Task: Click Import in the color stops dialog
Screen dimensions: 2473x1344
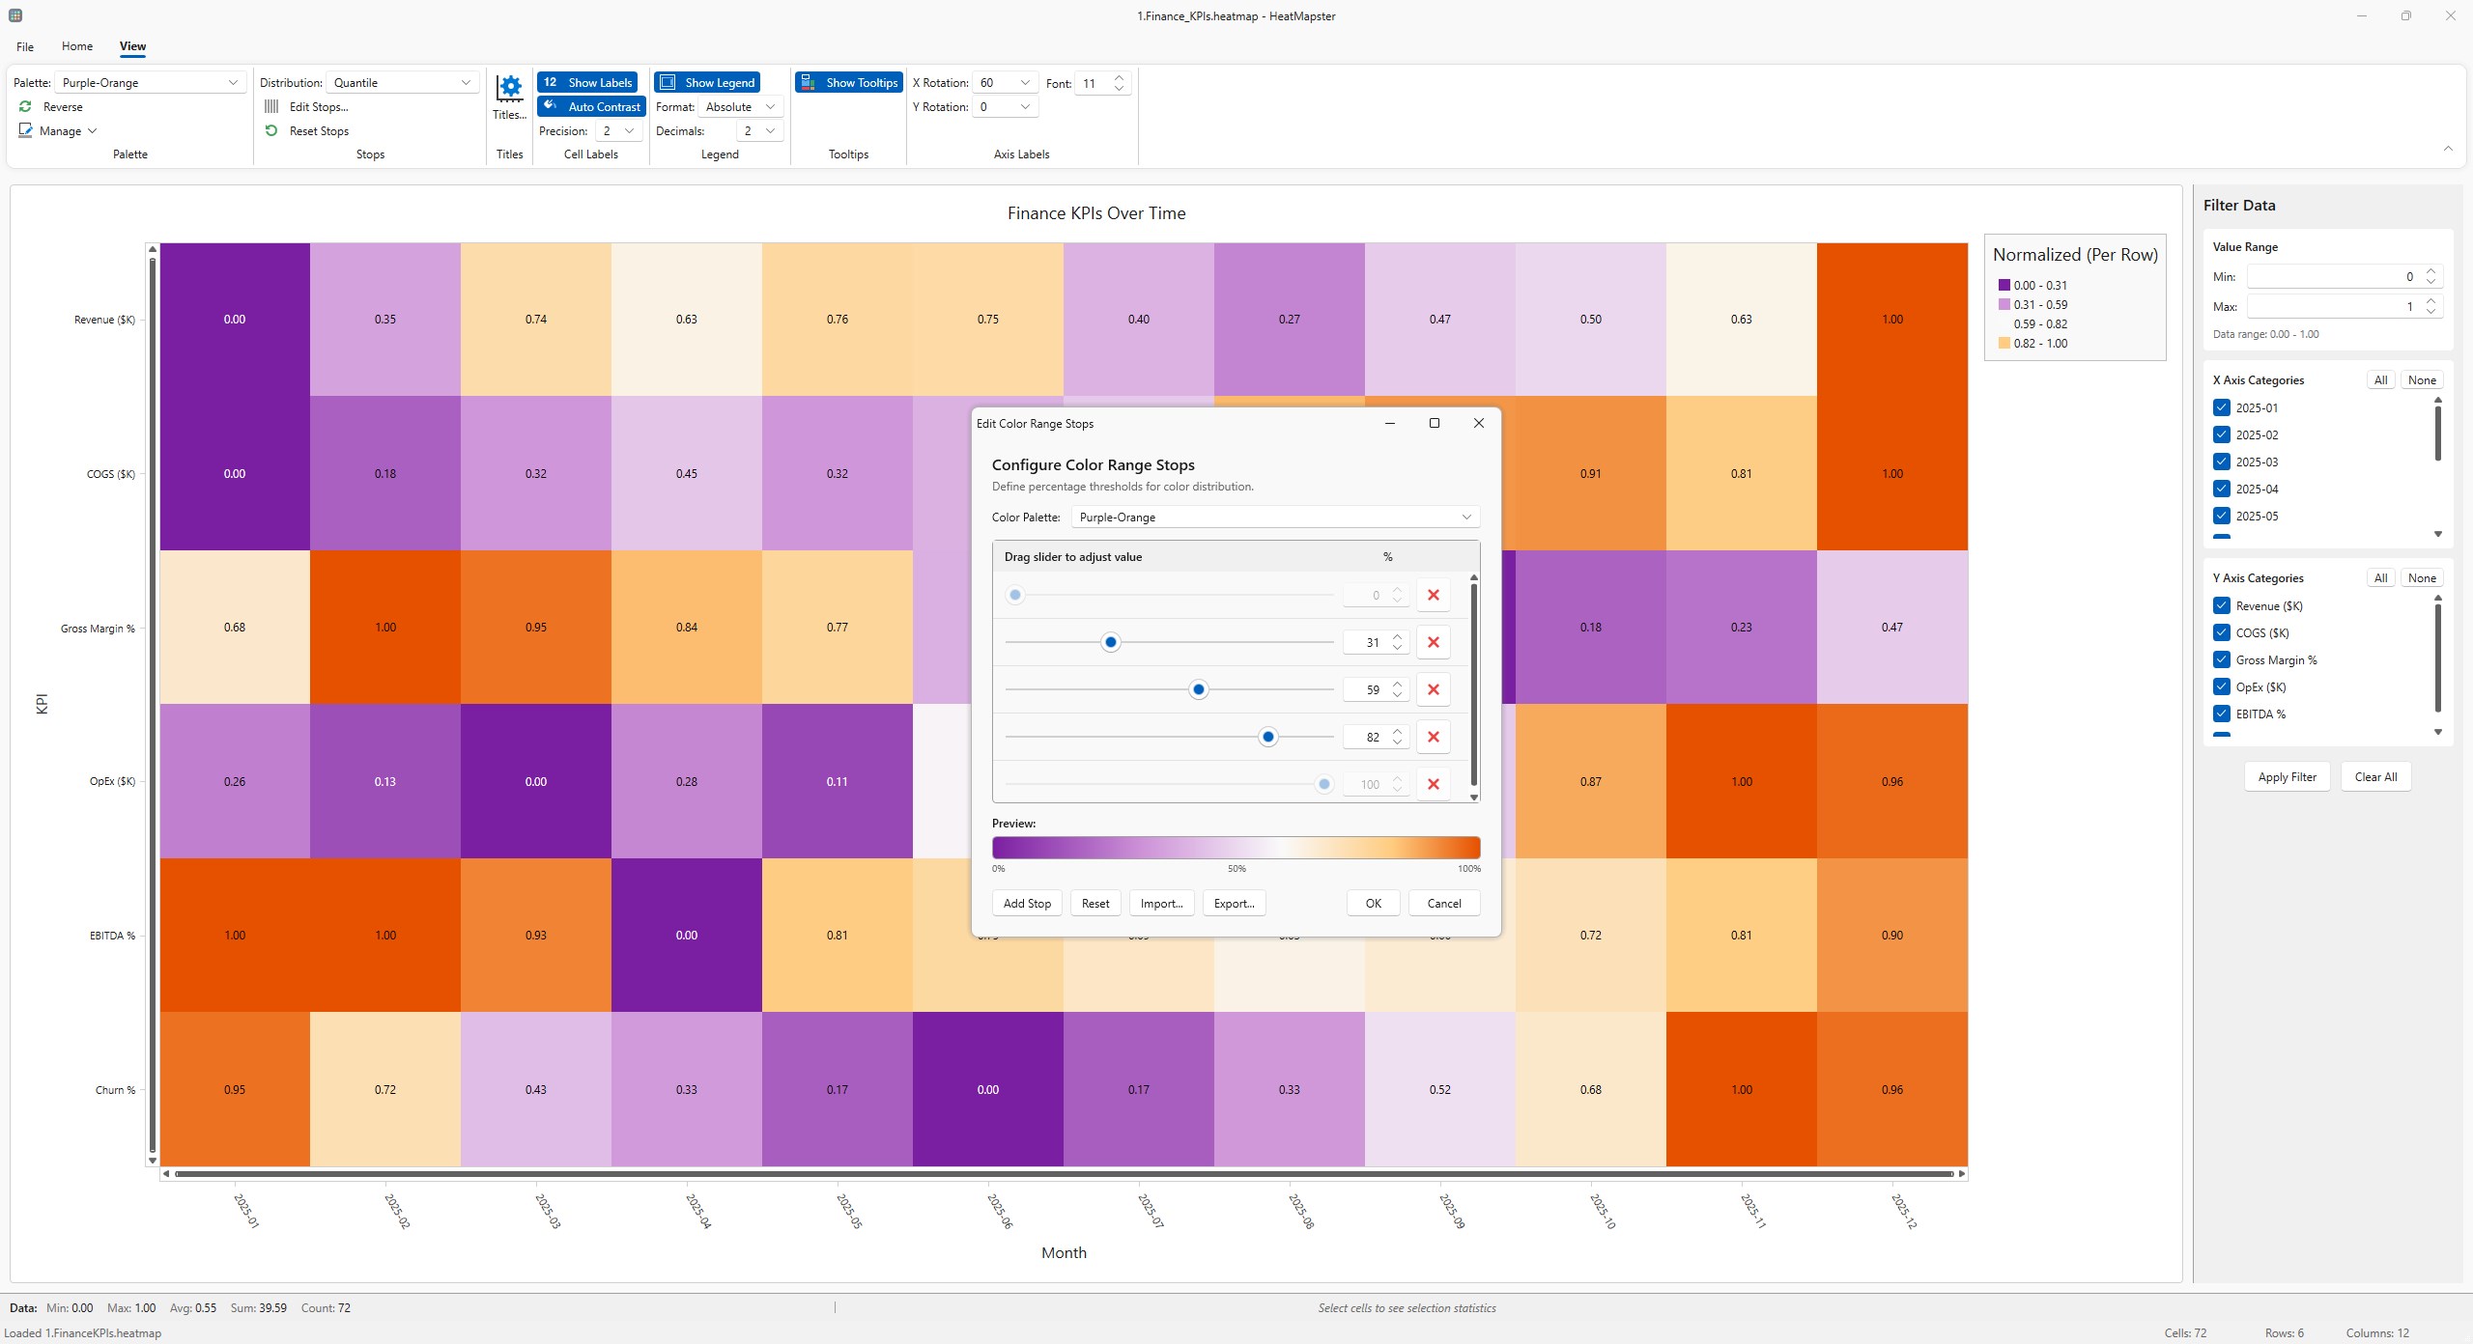Action: click(1160, 903)
